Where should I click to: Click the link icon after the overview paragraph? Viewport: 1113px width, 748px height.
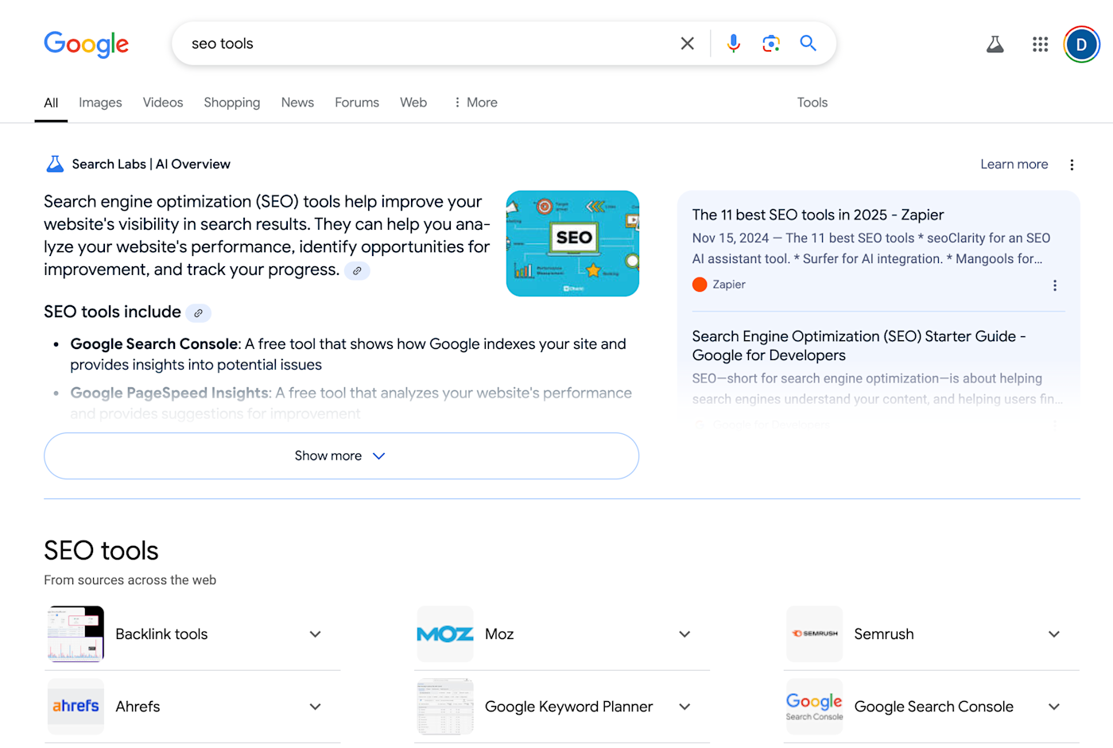point(357,271)
